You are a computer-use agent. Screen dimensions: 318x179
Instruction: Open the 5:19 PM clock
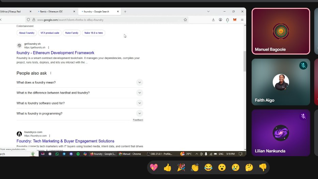(x=230, y=154)
